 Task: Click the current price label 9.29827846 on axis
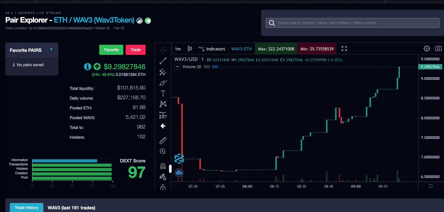(430, 67)
